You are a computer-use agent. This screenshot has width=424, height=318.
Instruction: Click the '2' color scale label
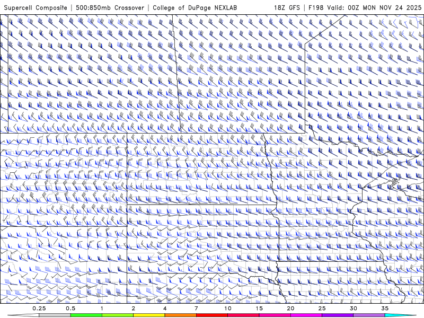pos(134,308)
